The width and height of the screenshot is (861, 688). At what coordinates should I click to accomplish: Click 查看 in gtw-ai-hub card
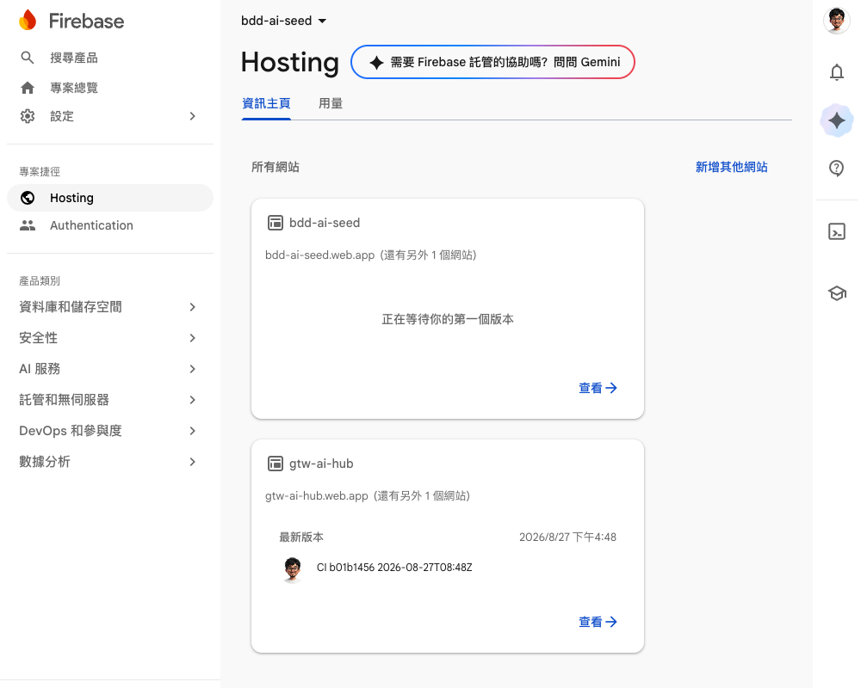tap(598, 622)
